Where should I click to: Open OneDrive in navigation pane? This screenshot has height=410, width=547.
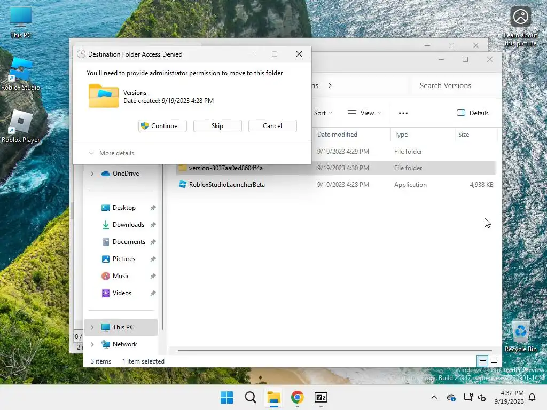[x=121, y=174]
